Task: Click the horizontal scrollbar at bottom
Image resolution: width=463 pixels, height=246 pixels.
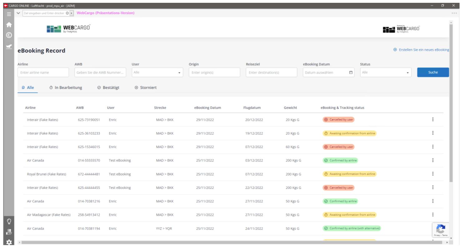Action: 232,242
